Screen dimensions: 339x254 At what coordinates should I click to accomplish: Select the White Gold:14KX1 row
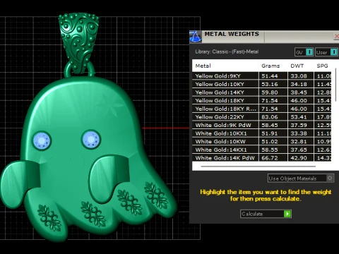(x=261, y=150)
